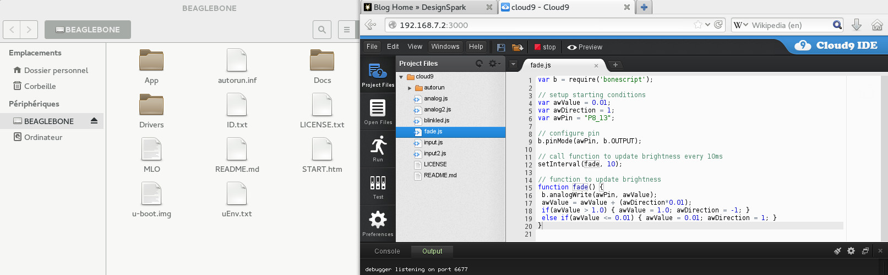Select analog.js in the project tree

click(x=436, y=99)
